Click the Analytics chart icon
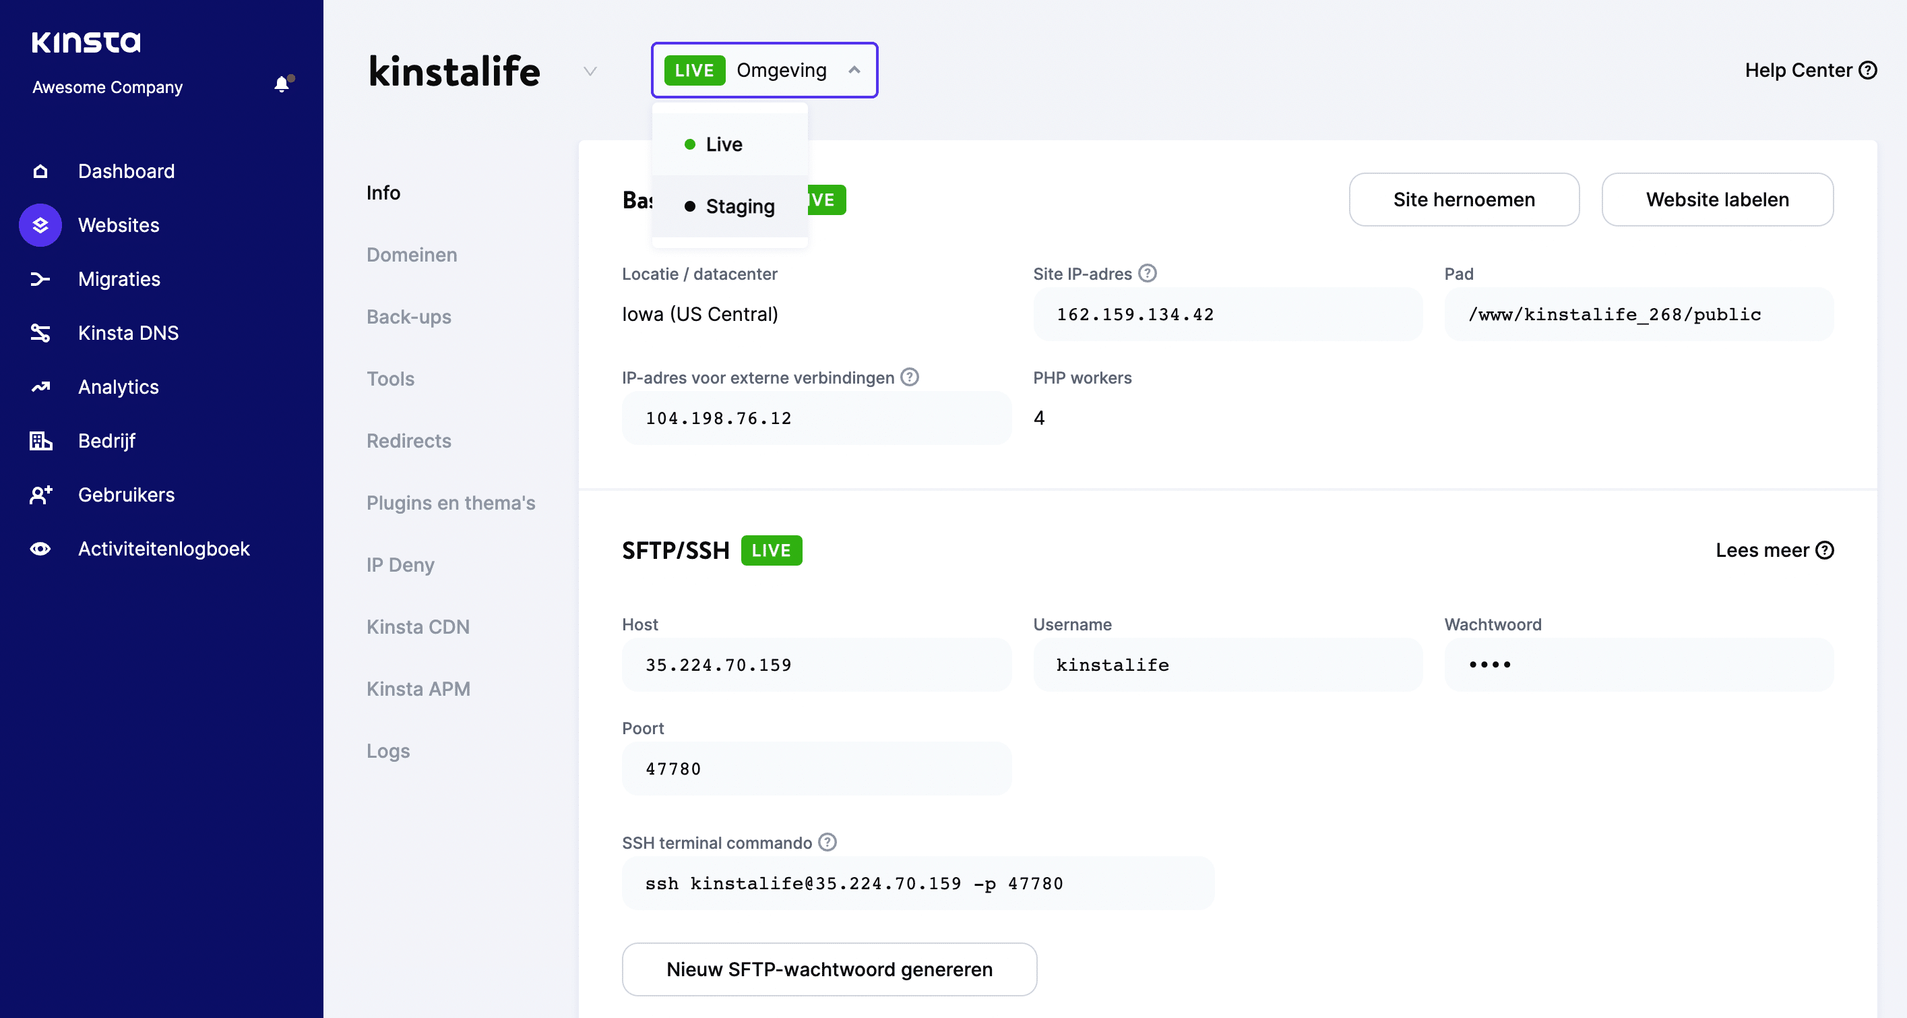This screenshot has width=1907, height=1018. [x=39, y=387]
